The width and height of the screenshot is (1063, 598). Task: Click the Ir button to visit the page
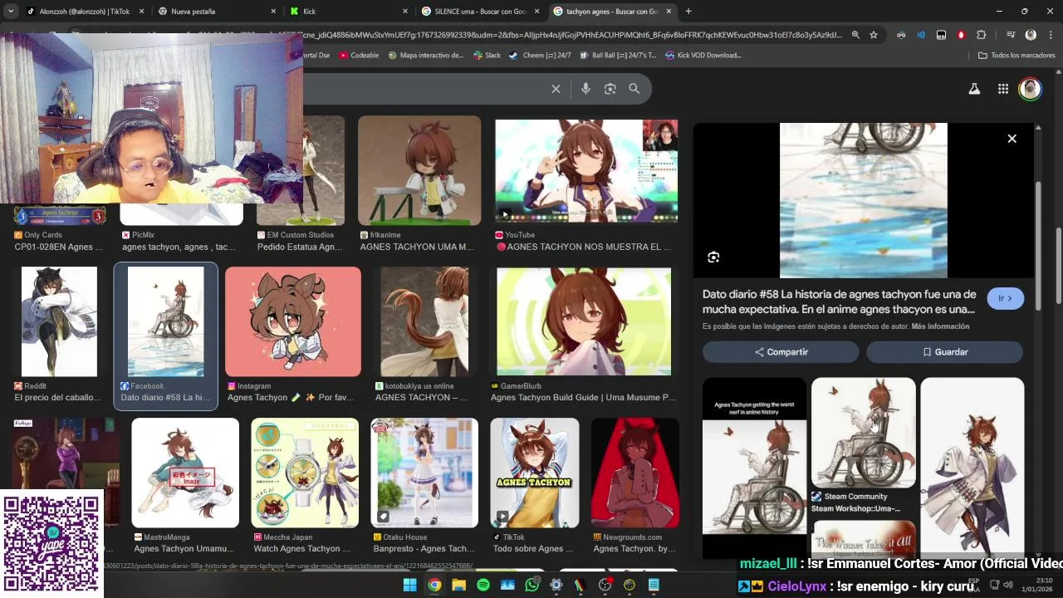(x=1005, y=298)
